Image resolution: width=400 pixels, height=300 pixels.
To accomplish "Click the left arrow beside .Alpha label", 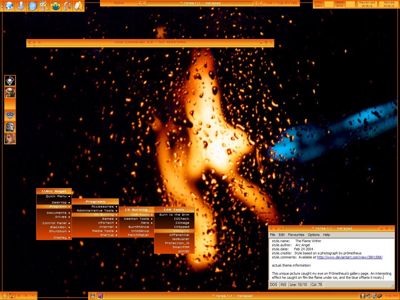I will click(139, 3).
